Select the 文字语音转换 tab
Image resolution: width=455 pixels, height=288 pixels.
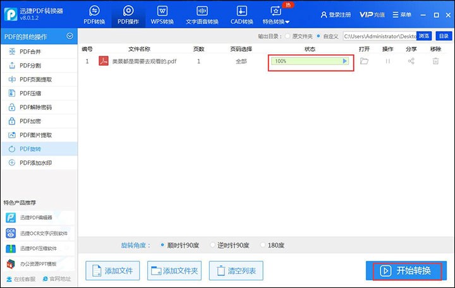(x=202, y=15)
